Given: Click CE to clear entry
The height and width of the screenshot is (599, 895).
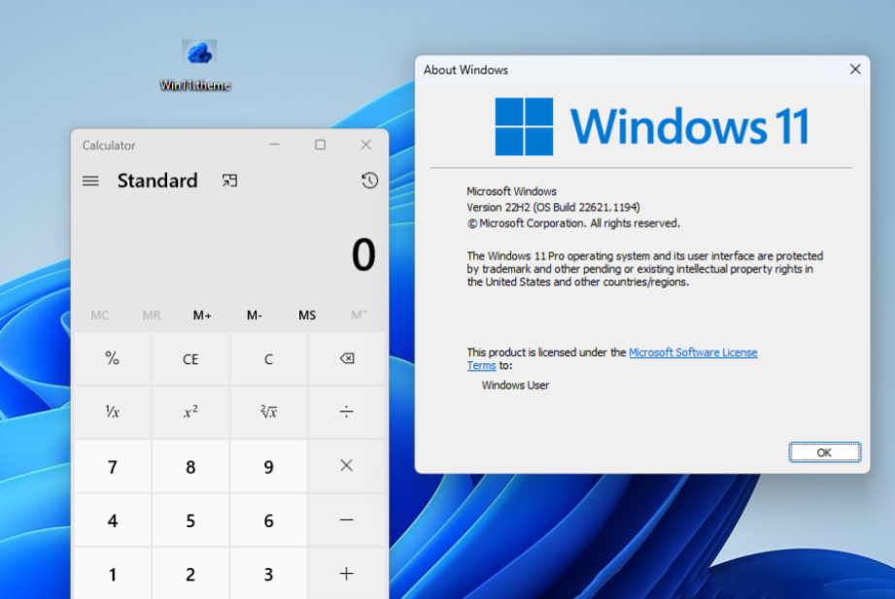Looking at the screenshot, I should 190,359.
